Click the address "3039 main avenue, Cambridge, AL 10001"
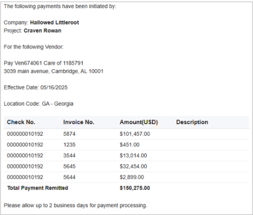This screenshot has width=253, height=215. pos(53,71)
